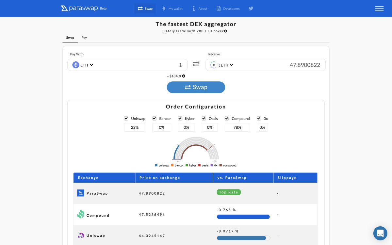The height and width of the screenshot is (245, 392).
Task: Click the -0.765 % value
Action: [x=226, y=210]
